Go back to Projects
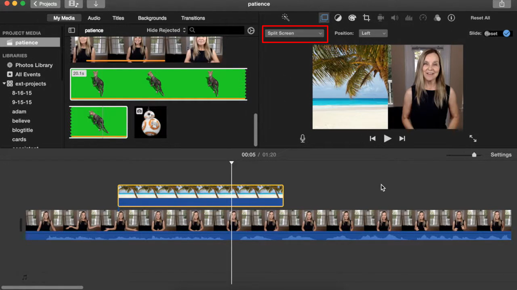517x290 pixels. [45, 4]
